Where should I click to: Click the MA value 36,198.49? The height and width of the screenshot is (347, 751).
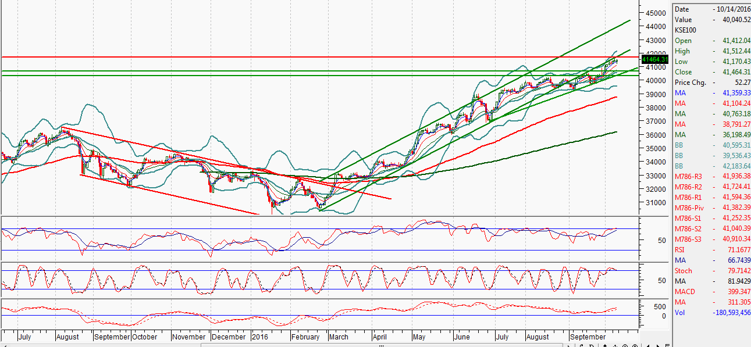point(736,135)
